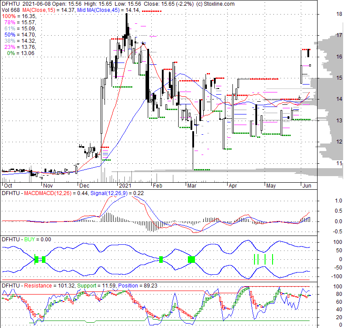
Task: Click the 15 price axis label
Action: pos(339,78)
